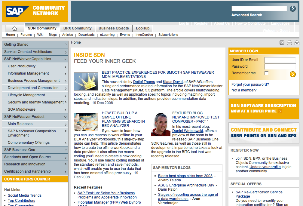Expand Lifecycle Management submenu arrow
The width and height of the screenshot is (303, 206).
pyautogui.click(x=66, y=96)
